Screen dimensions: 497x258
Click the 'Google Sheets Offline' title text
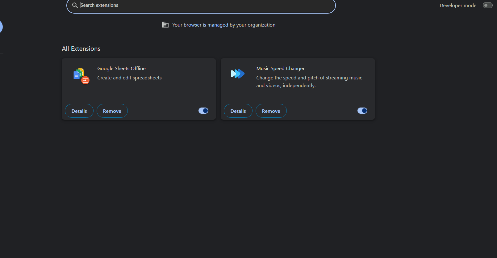[121, 69]
